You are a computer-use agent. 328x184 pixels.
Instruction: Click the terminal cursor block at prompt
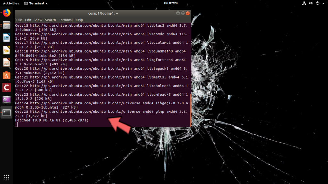[16, 125]
